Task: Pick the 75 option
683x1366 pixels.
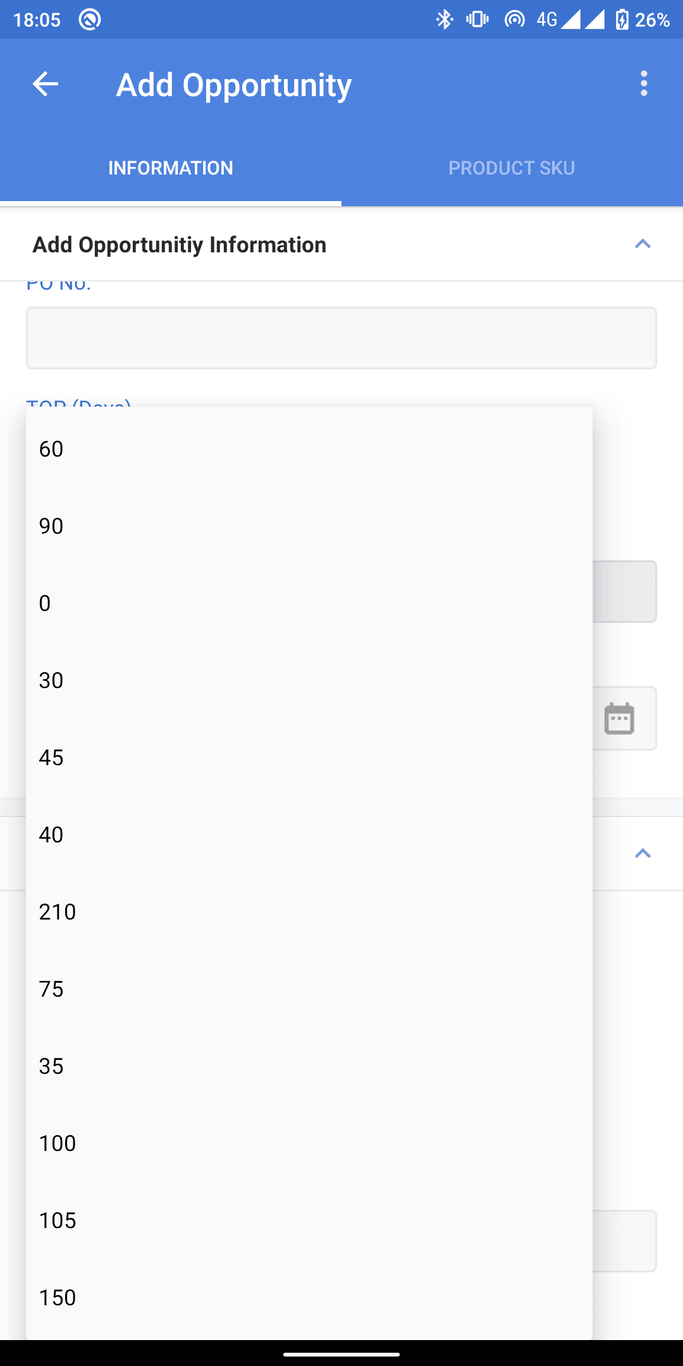Action: tap(309, 989)
